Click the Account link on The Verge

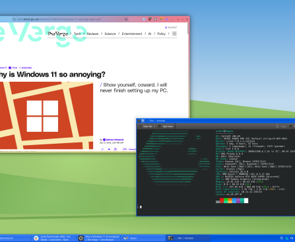tap(171, 28)
